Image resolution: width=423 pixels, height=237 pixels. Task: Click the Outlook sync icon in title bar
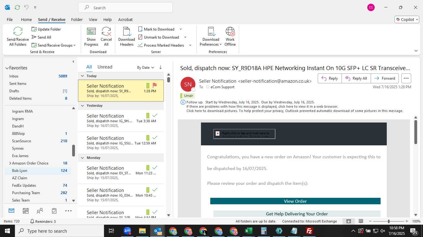pos(17,7)
